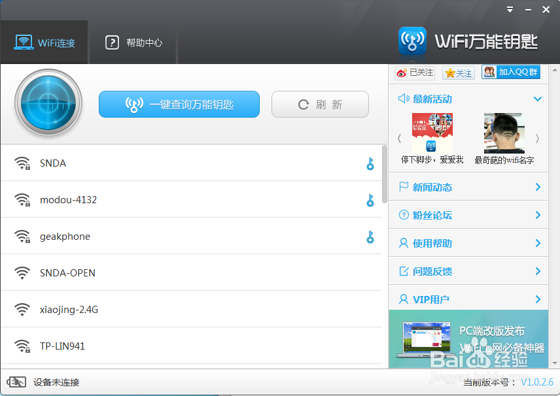Open the 使用帮助 link
The image size is (560, 396).
432,243
